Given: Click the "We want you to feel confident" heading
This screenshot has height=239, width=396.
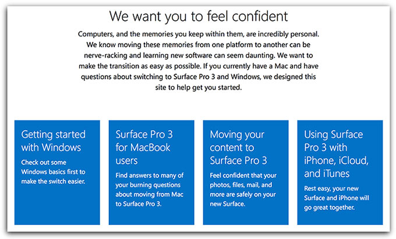Looking at the screenshot, I should coord(199,16).
